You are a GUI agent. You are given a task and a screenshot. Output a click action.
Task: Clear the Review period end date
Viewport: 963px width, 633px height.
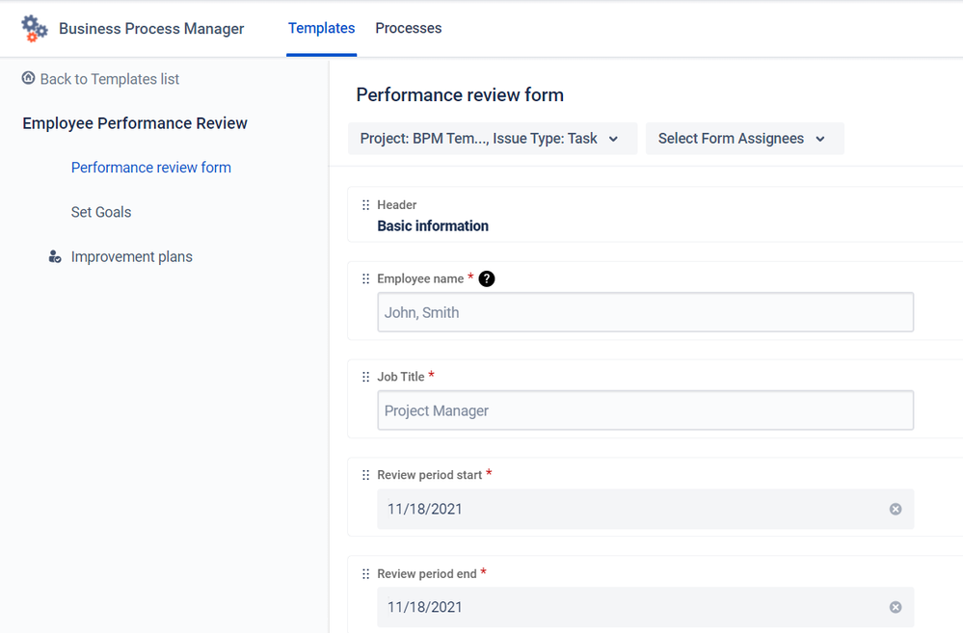click(896, 607)
